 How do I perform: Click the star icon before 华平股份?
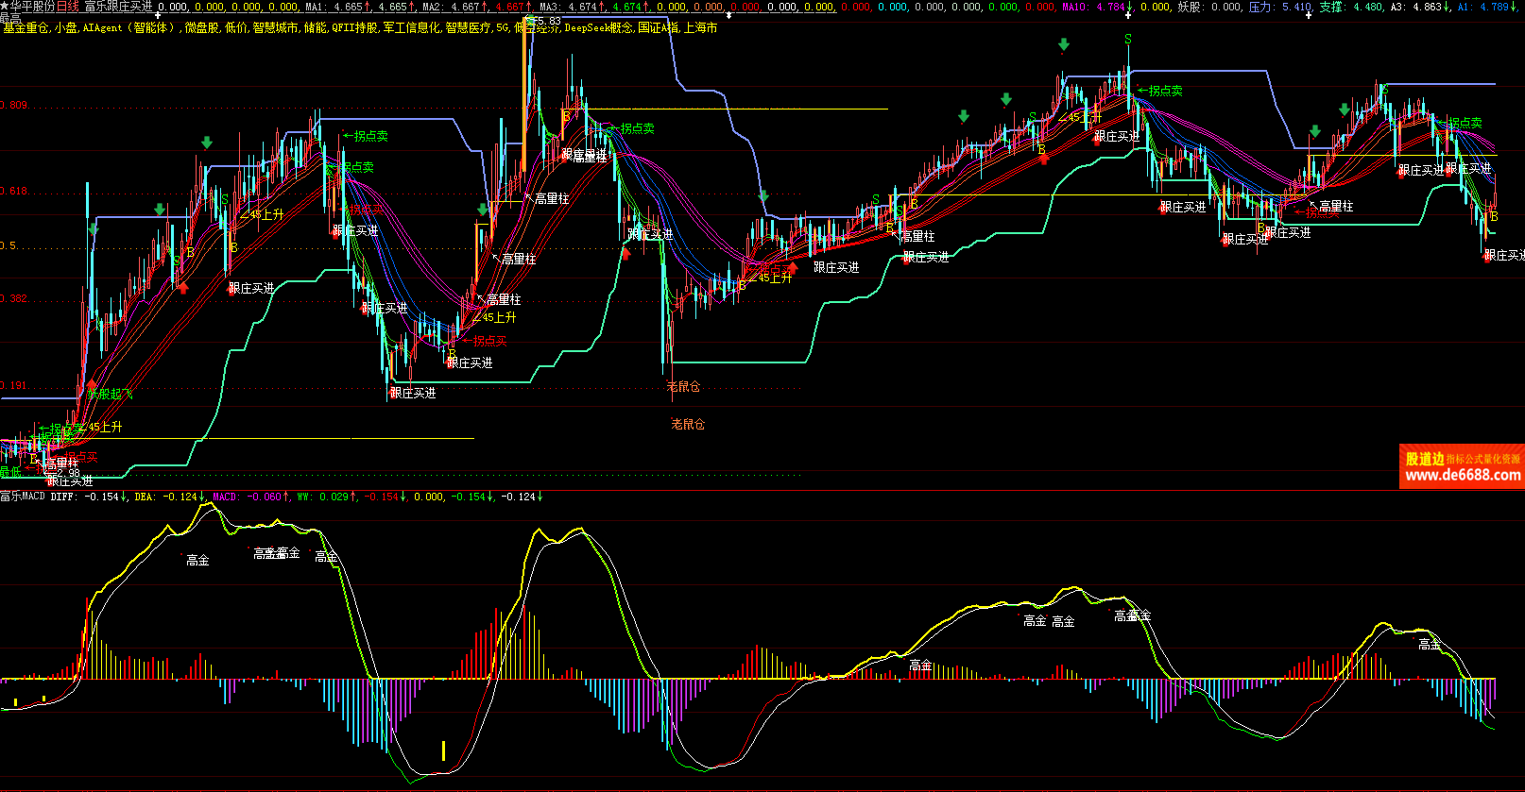coord(5,7)
